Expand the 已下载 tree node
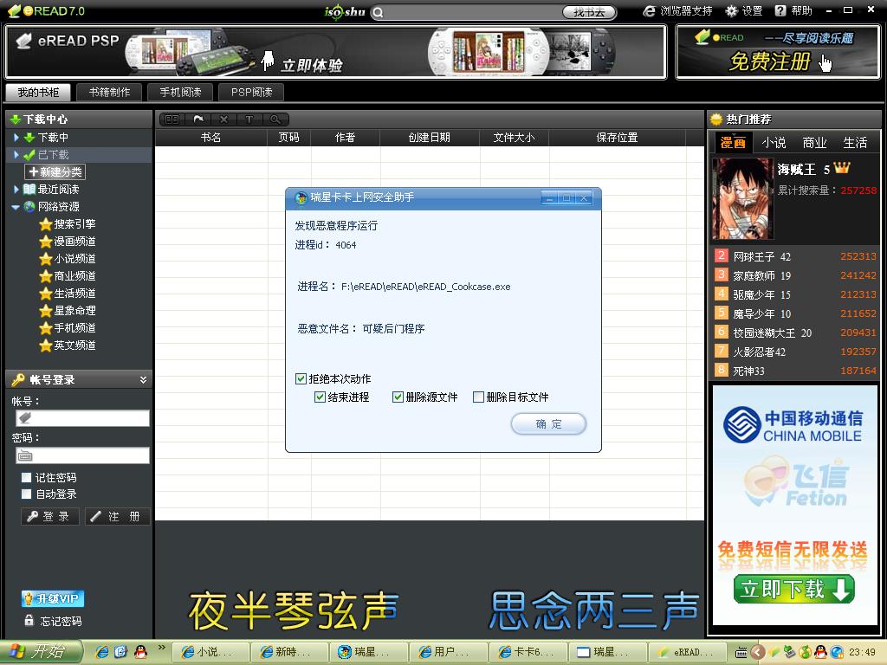Viewport: 887px width, 665px height. (16, 154)
